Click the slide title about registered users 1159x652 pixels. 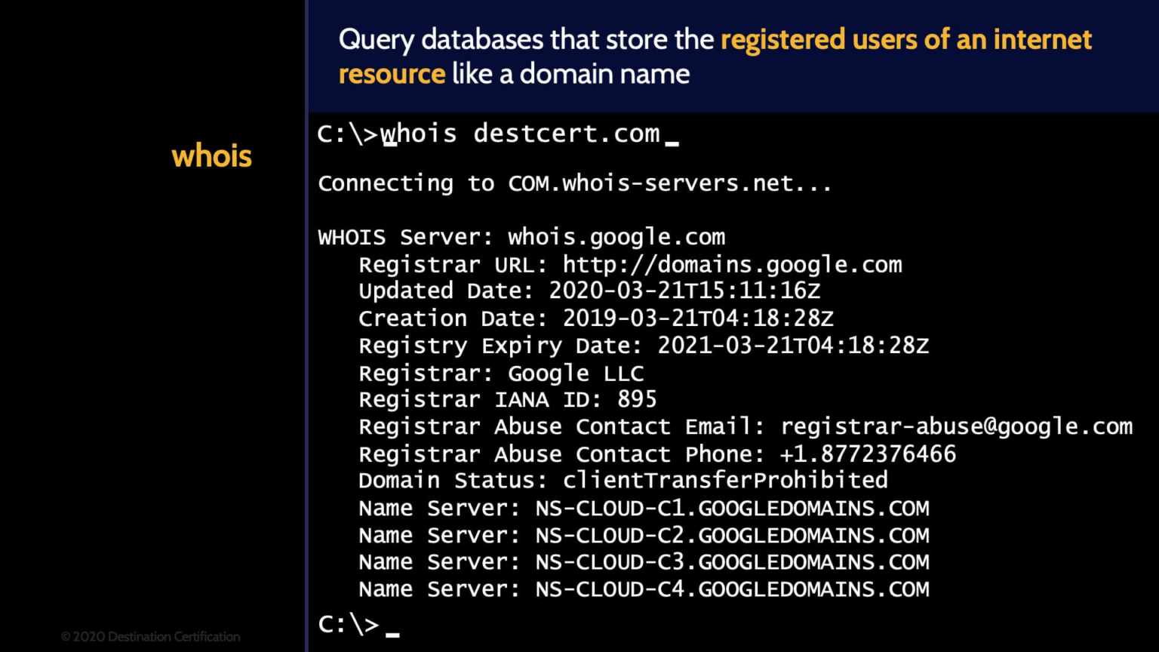coord(715,56)
